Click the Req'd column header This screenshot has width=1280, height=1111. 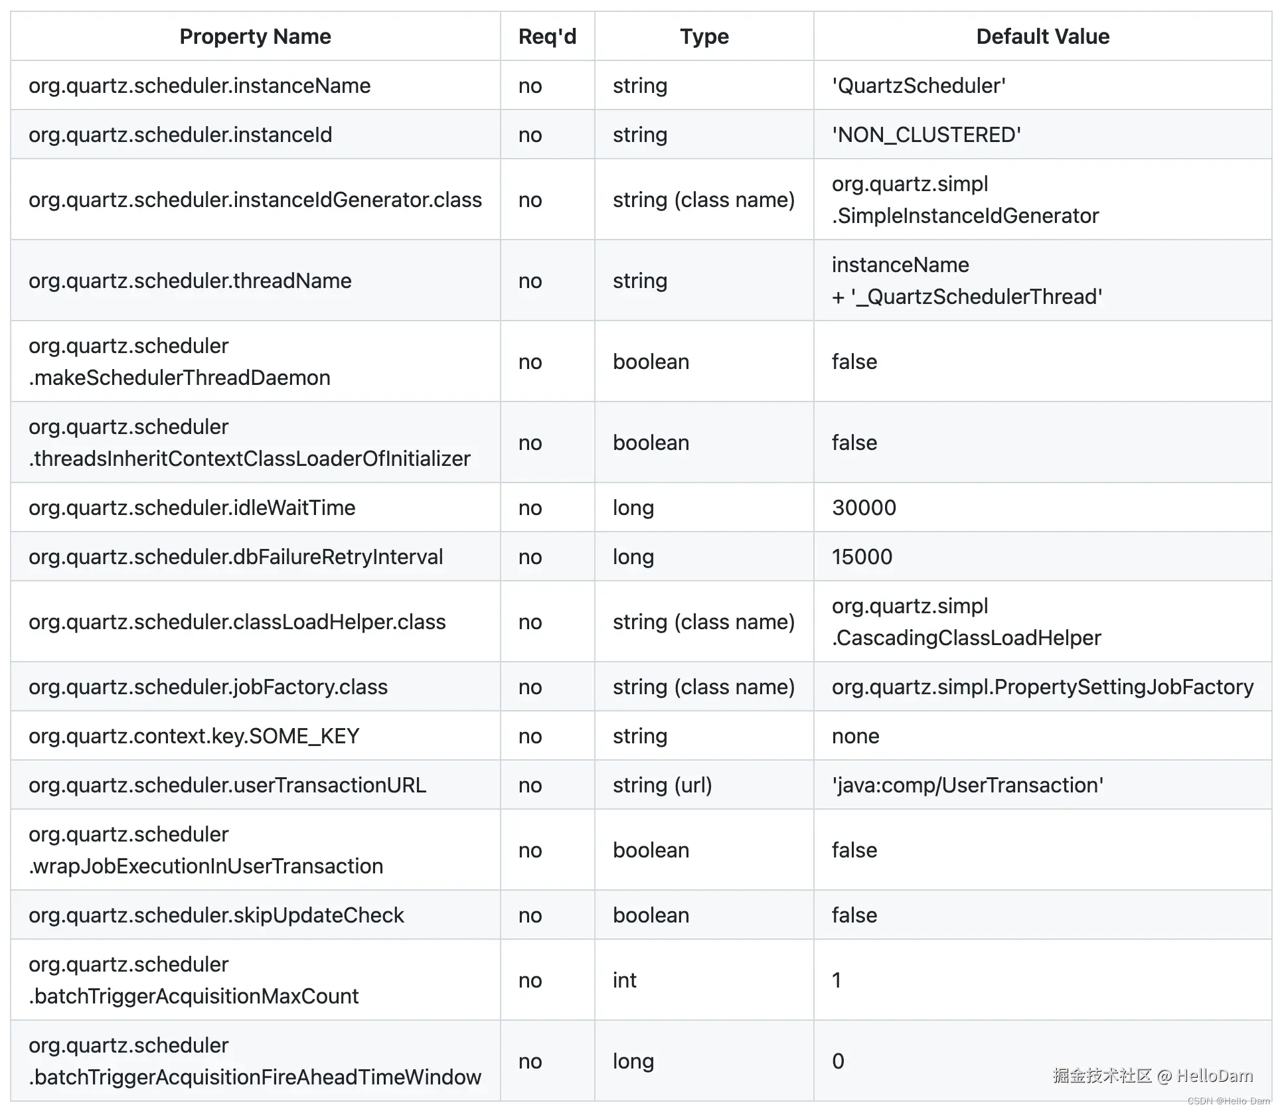[547, 37]
